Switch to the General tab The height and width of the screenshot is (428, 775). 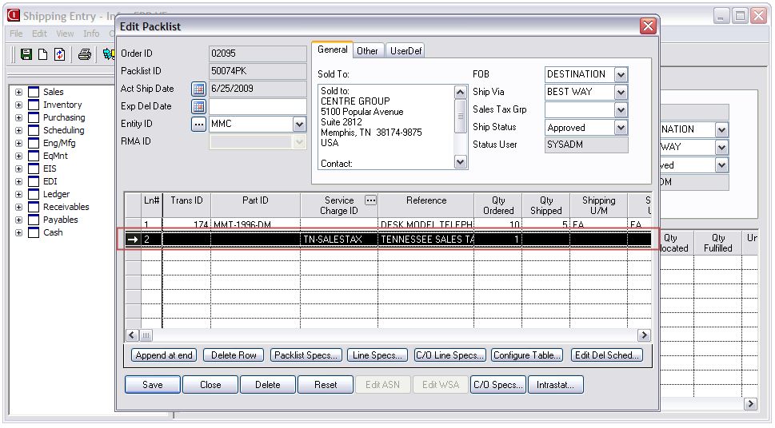click(332, 50)
